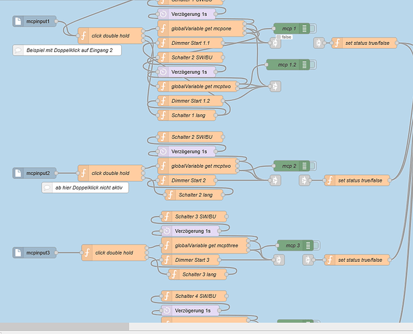
Task: Select the mcpinput1 file input node
Action: click(35, 21)
